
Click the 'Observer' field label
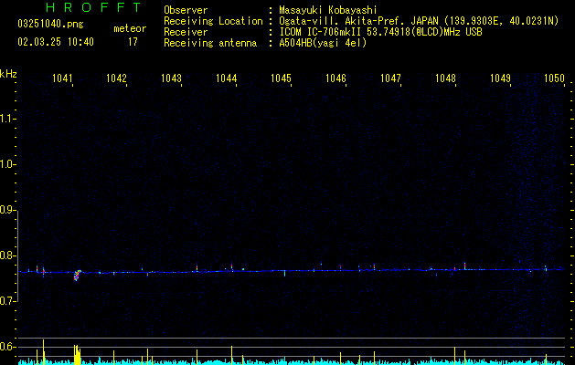coord(186,10)
